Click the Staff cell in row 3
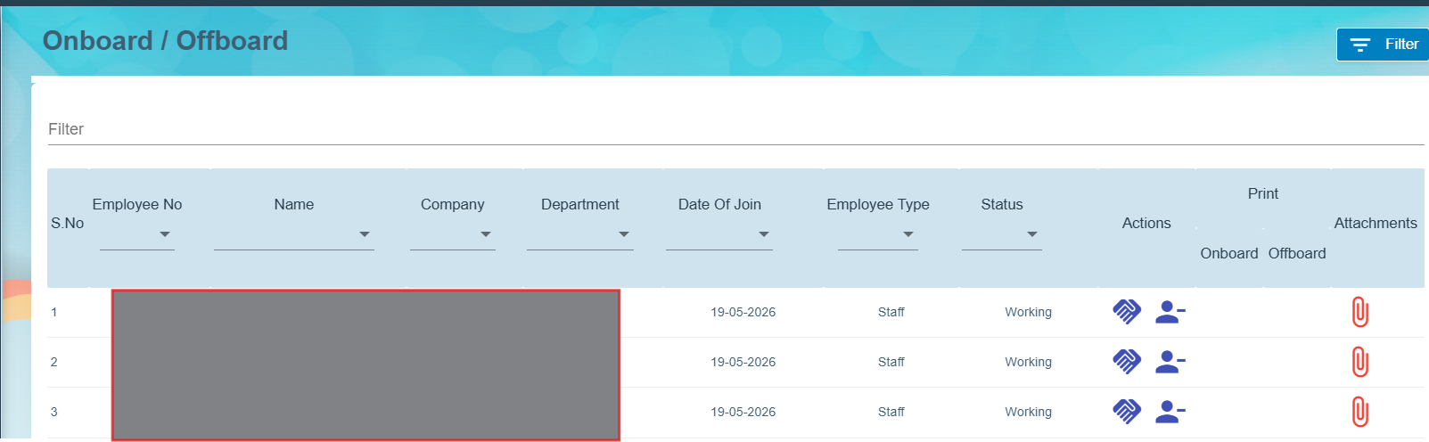1429x442 pixels. (x=891, y=412)
